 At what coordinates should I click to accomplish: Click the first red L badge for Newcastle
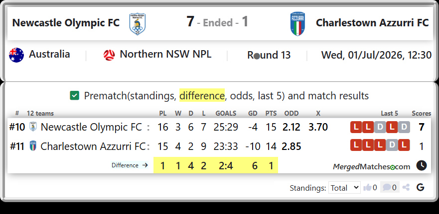tap(356, 127)
